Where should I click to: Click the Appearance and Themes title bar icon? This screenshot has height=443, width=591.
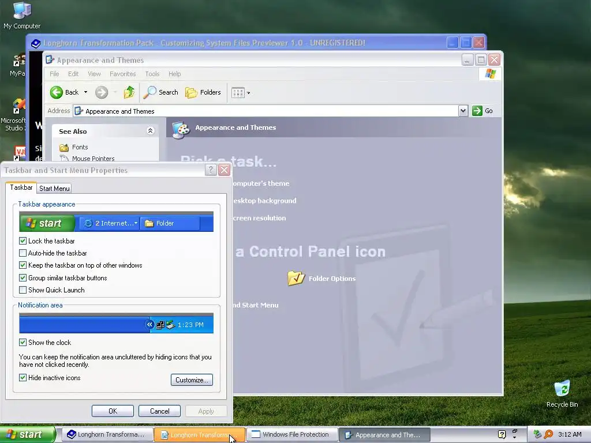[x=50, y=59]
